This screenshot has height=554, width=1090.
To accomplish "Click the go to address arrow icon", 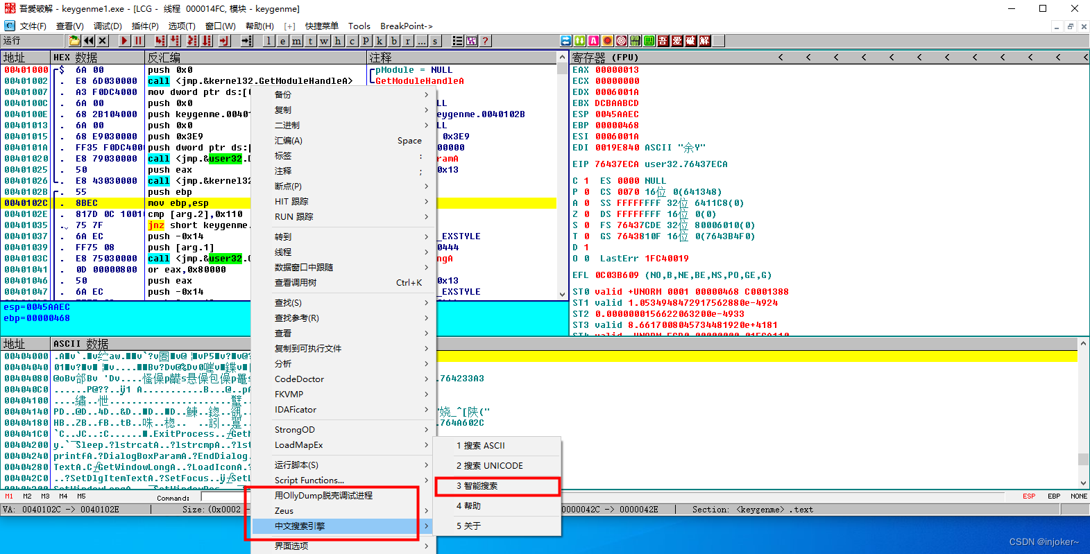I will (247, 41).
